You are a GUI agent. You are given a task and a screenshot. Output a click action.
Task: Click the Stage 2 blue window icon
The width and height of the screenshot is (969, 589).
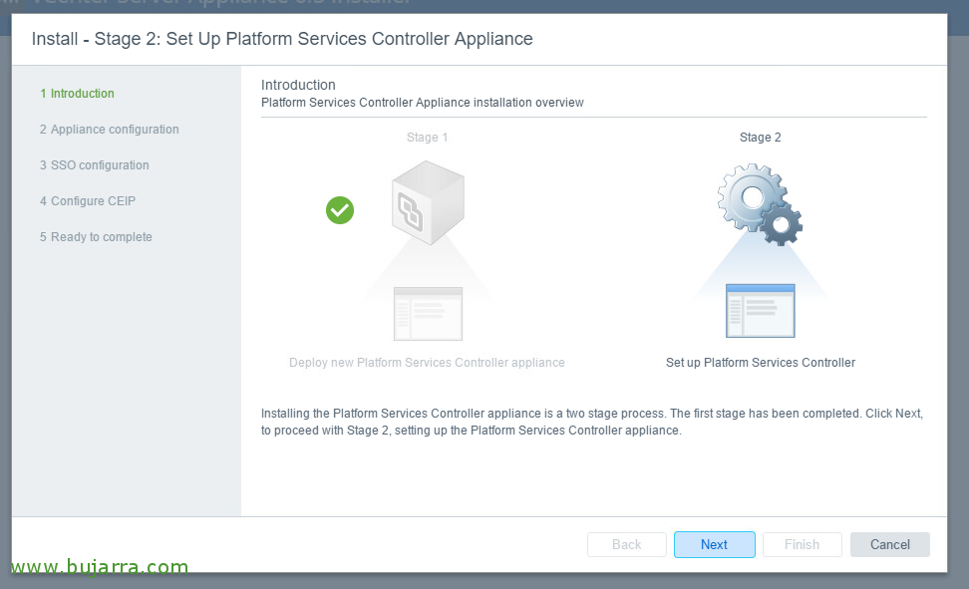760,311
